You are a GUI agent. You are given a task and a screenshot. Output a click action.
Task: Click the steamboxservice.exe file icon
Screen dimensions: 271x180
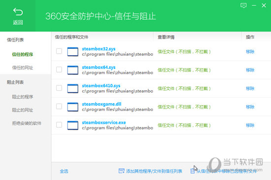coord(72,125)
